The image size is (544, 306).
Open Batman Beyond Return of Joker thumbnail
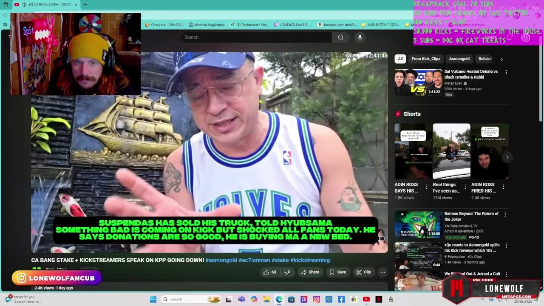(419, 224)
